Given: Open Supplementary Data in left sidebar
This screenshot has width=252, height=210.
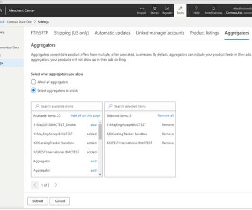Looking at the screenshot, I should pyautogui.click(x=10, y=48).
